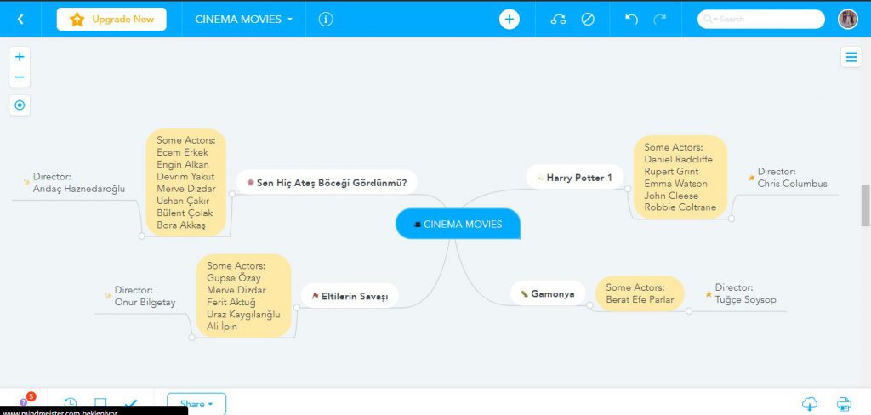Collapse the Eltilerin Savaşı branch node
Screen dimensions: 871x415
click(x=296, y=306)
